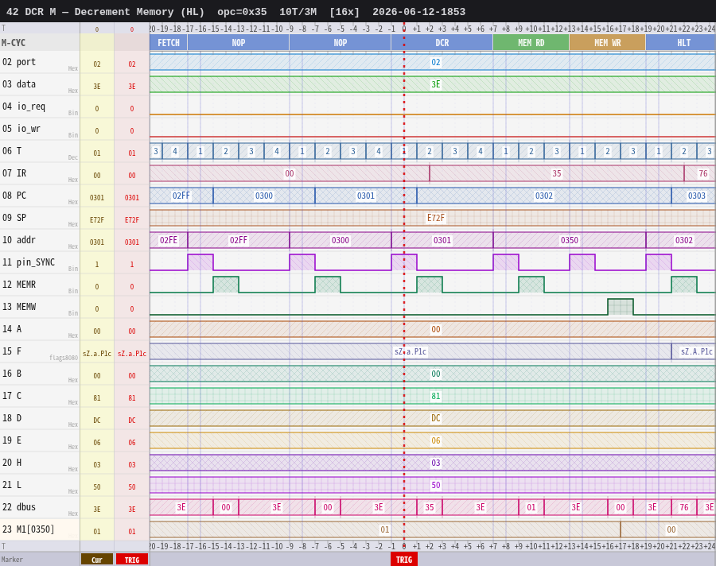Screen dimensions: 716x566
Task: Click the M-CYC row header label
Action: coord(14,43)
